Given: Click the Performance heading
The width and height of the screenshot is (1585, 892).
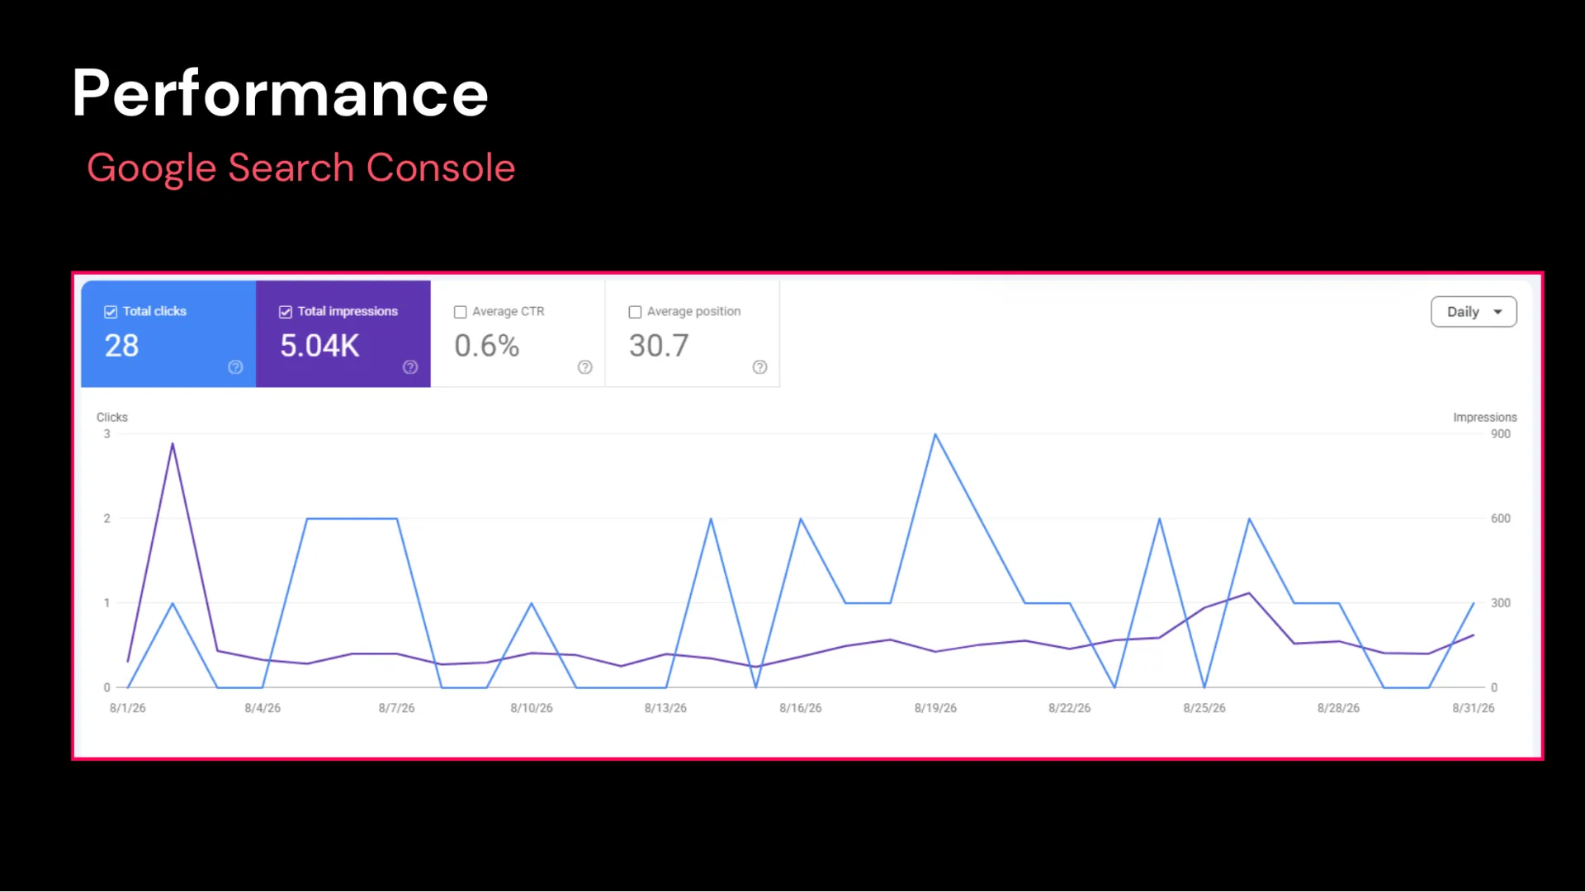Looking at the screenshot, I should (x=281, y=93).
